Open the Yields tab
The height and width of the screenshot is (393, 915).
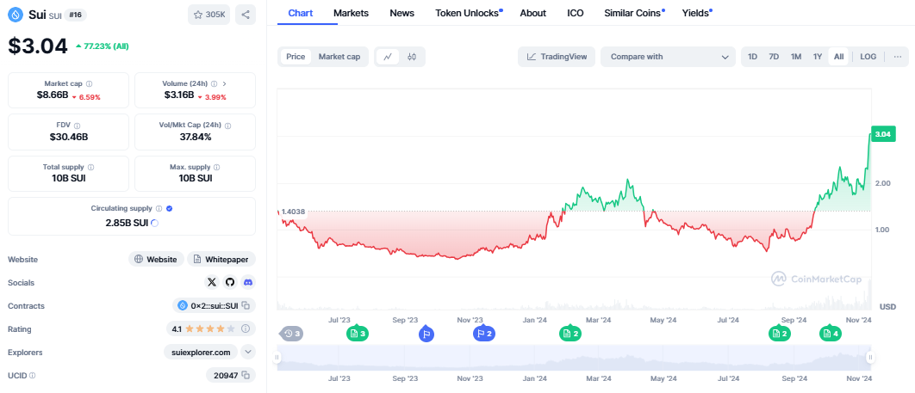pos(696,13)
